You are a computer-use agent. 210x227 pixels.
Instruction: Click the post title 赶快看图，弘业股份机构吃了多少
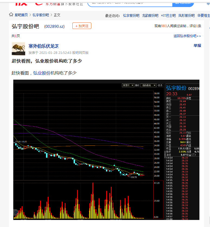47,61
